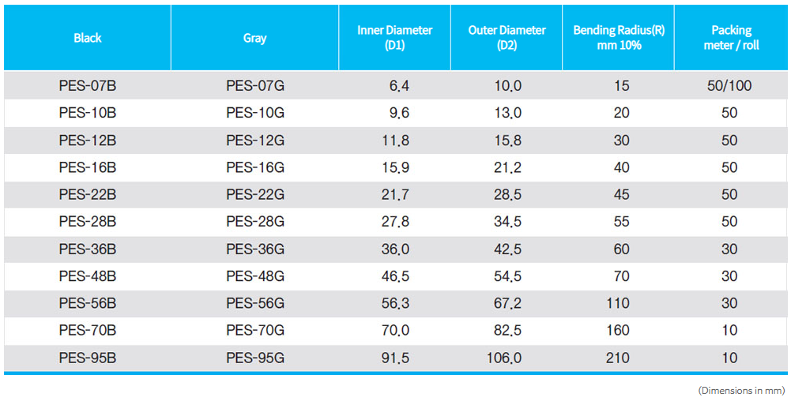Select the Outer Diameter (D2) header
791x401 pixels.
pyautogui.click(x=507, y=38)
